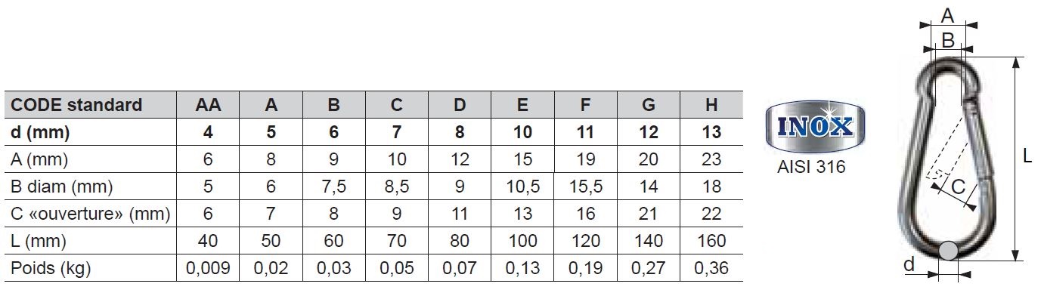Select the 15,5 value in column F
The image size is (1041, 293).
585,187
